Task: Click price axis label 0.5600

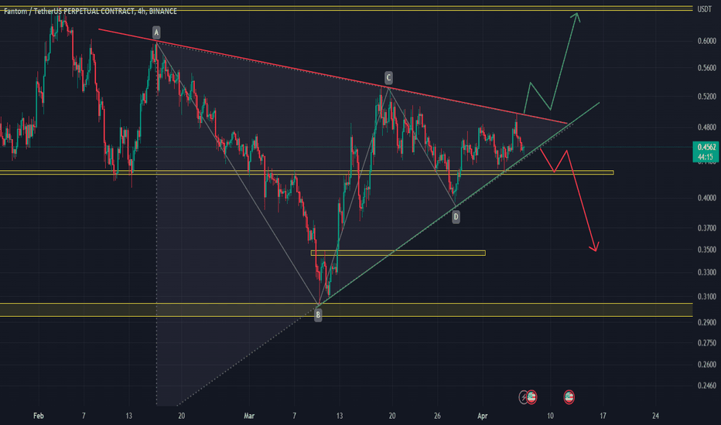Action: click(x=707, y=68)
